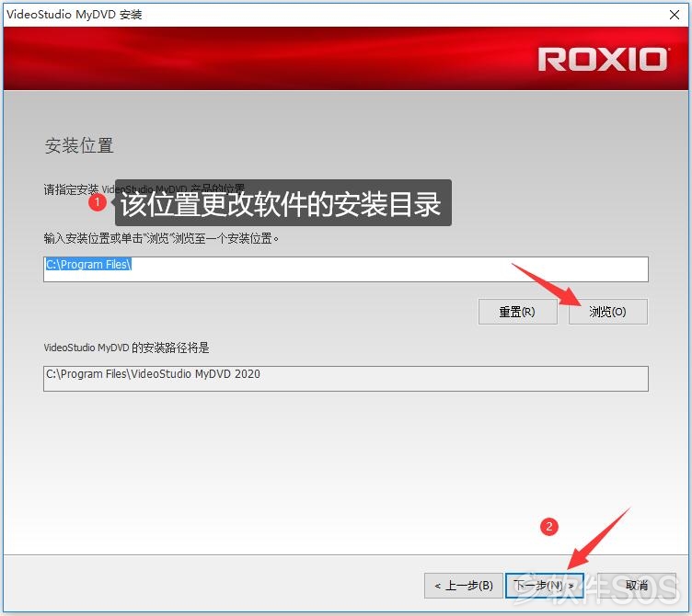Go back with 上一步(B) button
This screenshot has height=616, width=692.
tap(464, 585)
